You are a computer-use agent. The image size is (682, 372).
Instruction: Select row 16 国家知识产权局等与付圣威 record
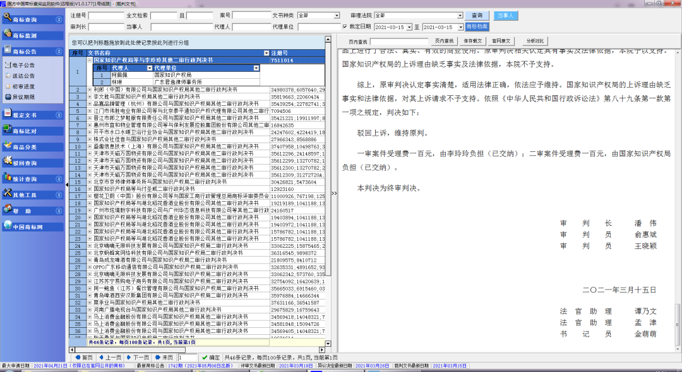(x=197, y=189)
